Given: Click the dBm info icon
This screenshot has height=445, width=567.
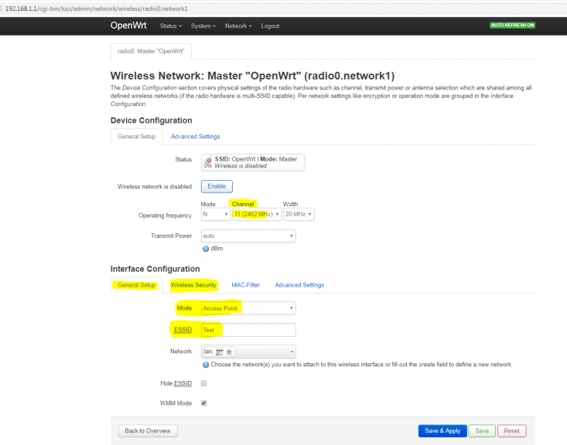Looking at the screenshot, I should [x=206, y=249].
